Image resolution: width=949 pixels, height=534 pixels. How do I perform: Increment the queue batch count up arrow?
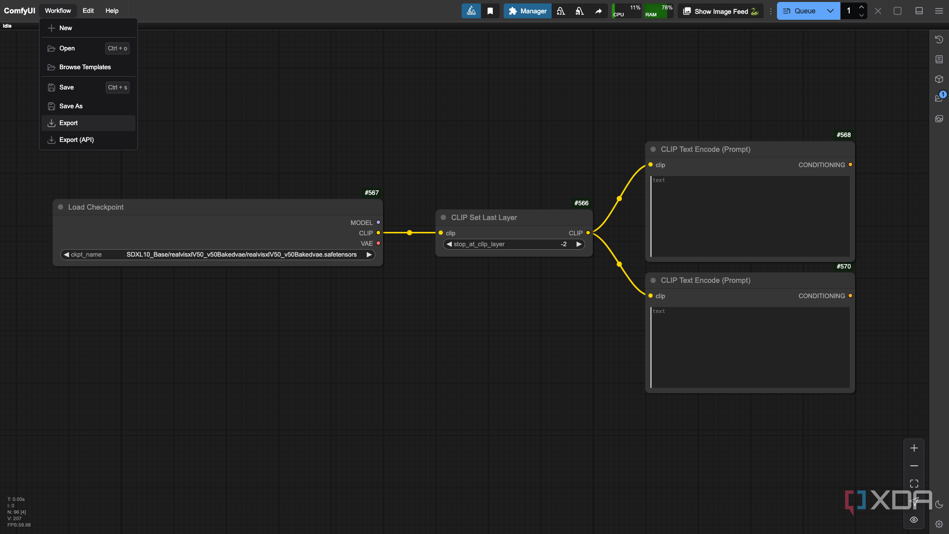[x=862, y=7]
